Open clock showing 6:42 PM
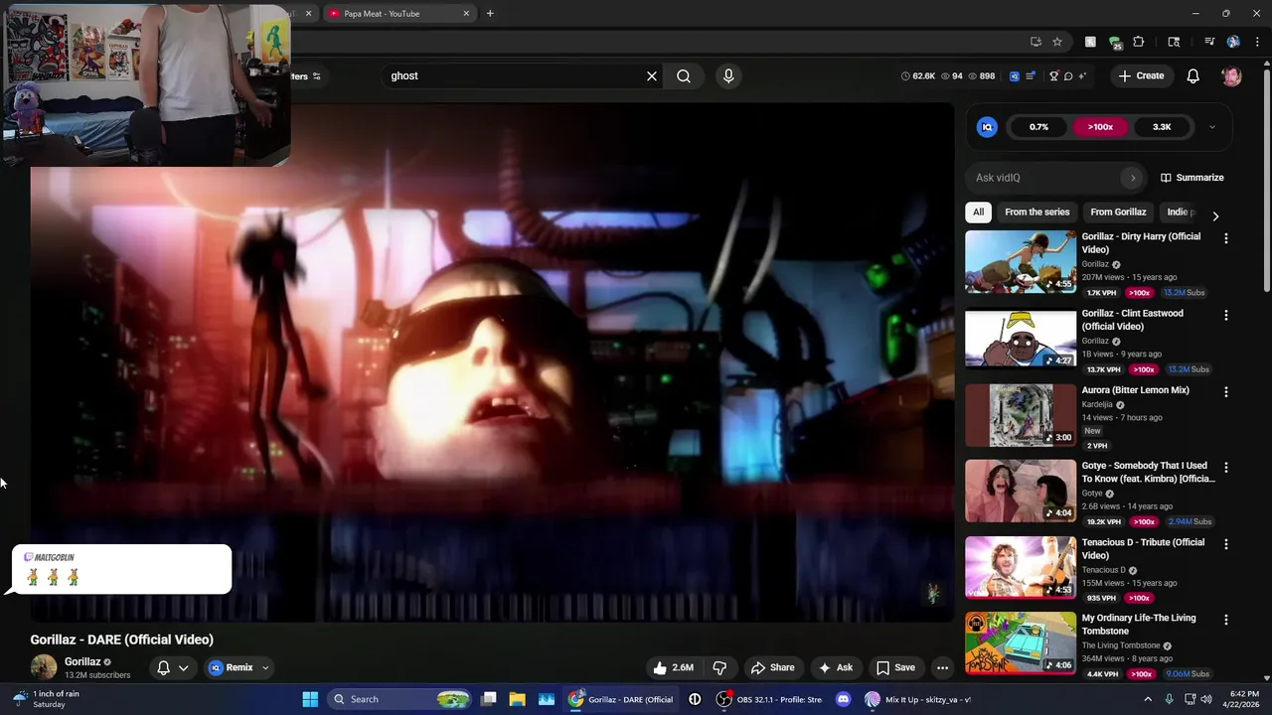 click(1243, 699)
